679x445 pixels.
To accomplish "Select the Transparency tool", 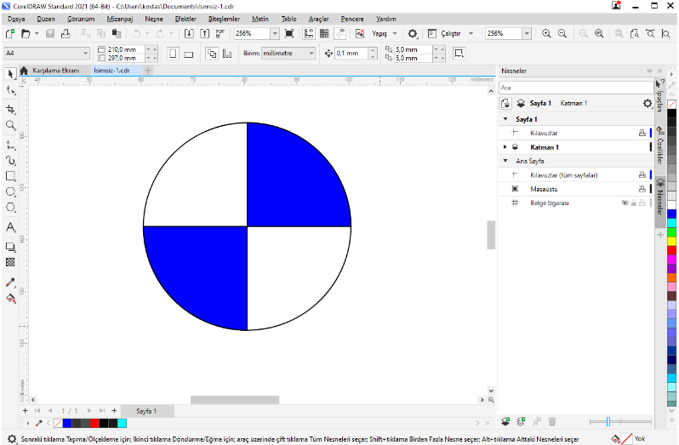I will 10,262.
